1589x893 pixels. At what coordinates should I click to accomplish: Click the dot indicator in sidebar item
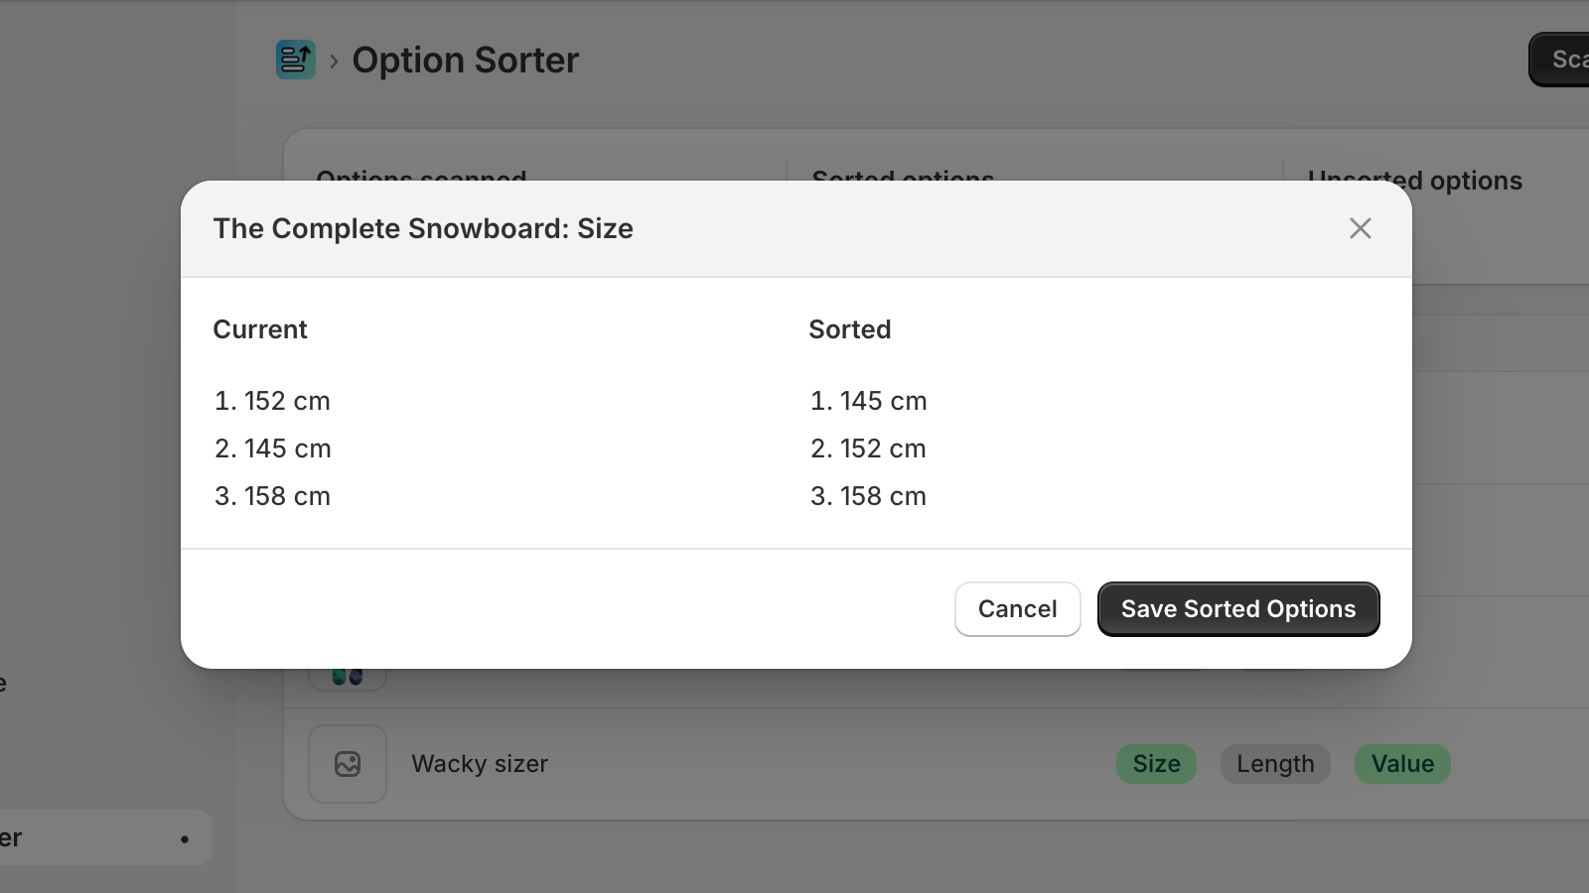pos(185,839)
